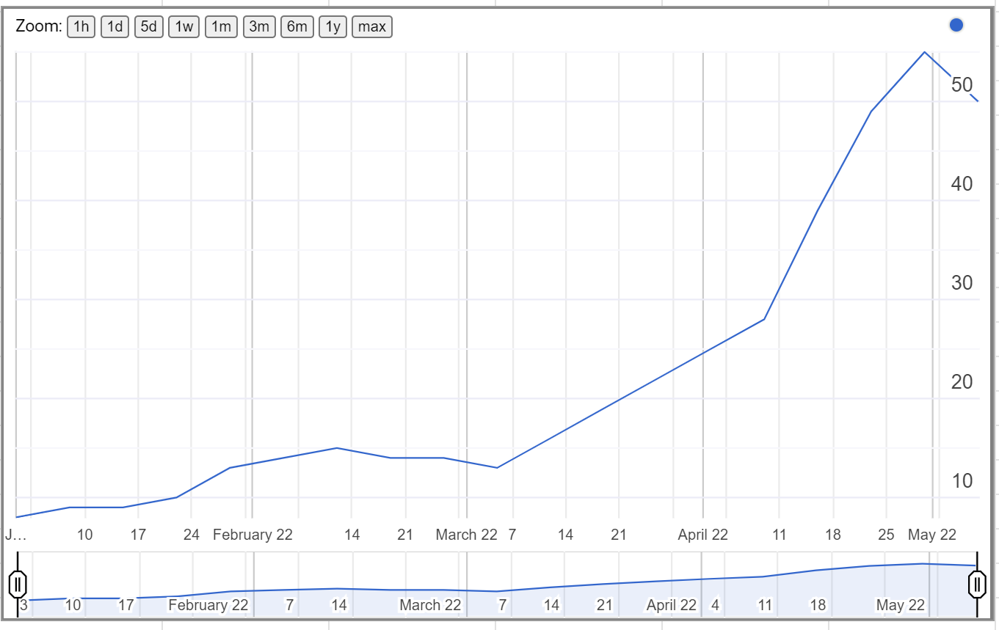Grab the left range selector handle
999x630 pixels.
point(18,585)
